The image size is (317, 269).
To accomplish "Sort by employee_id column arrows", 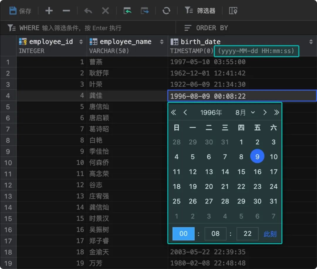I will pyautogui.click(x=81, y=42).
